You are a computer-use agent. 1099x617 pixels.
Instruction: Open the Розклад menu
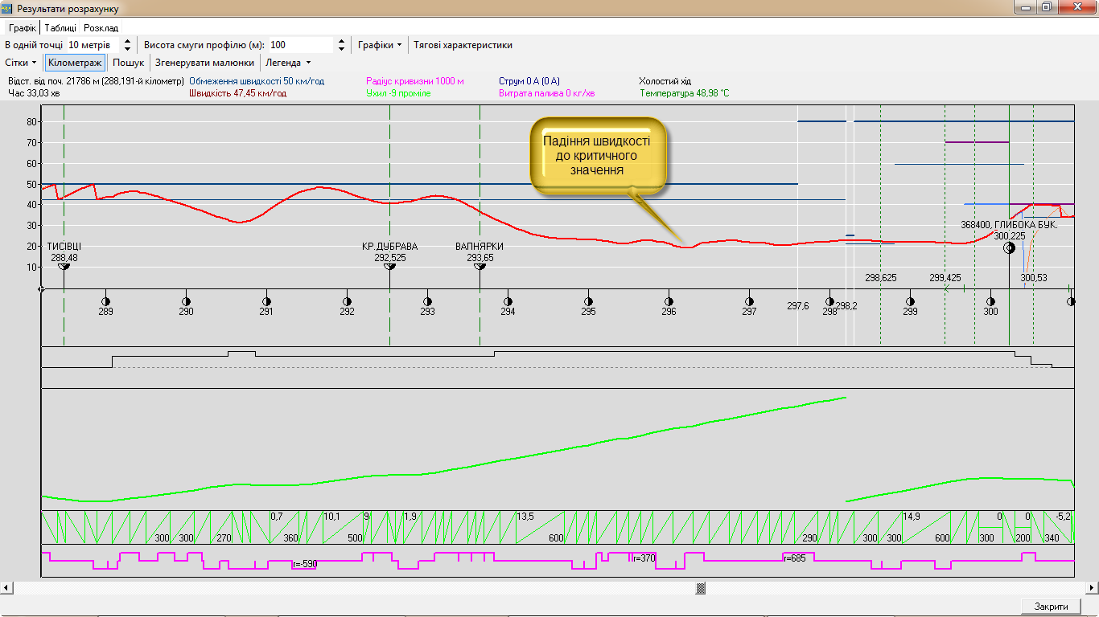101,28
